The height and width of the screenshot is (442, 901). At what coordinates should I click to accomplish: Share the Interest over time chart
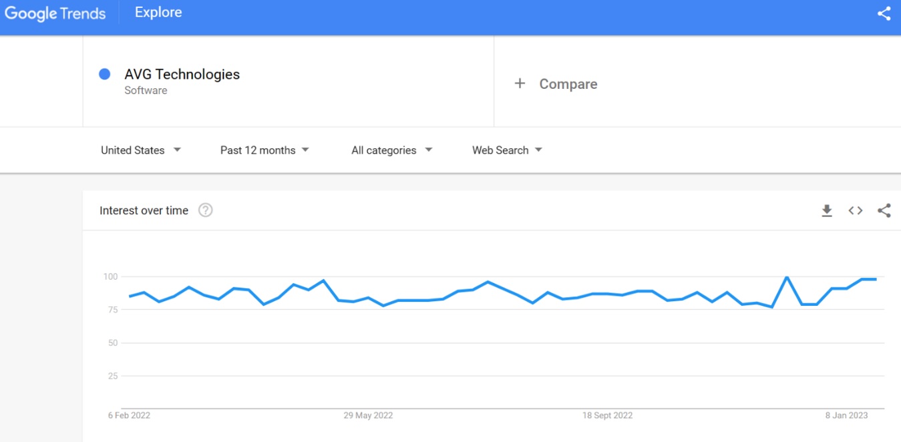[884, 211]
